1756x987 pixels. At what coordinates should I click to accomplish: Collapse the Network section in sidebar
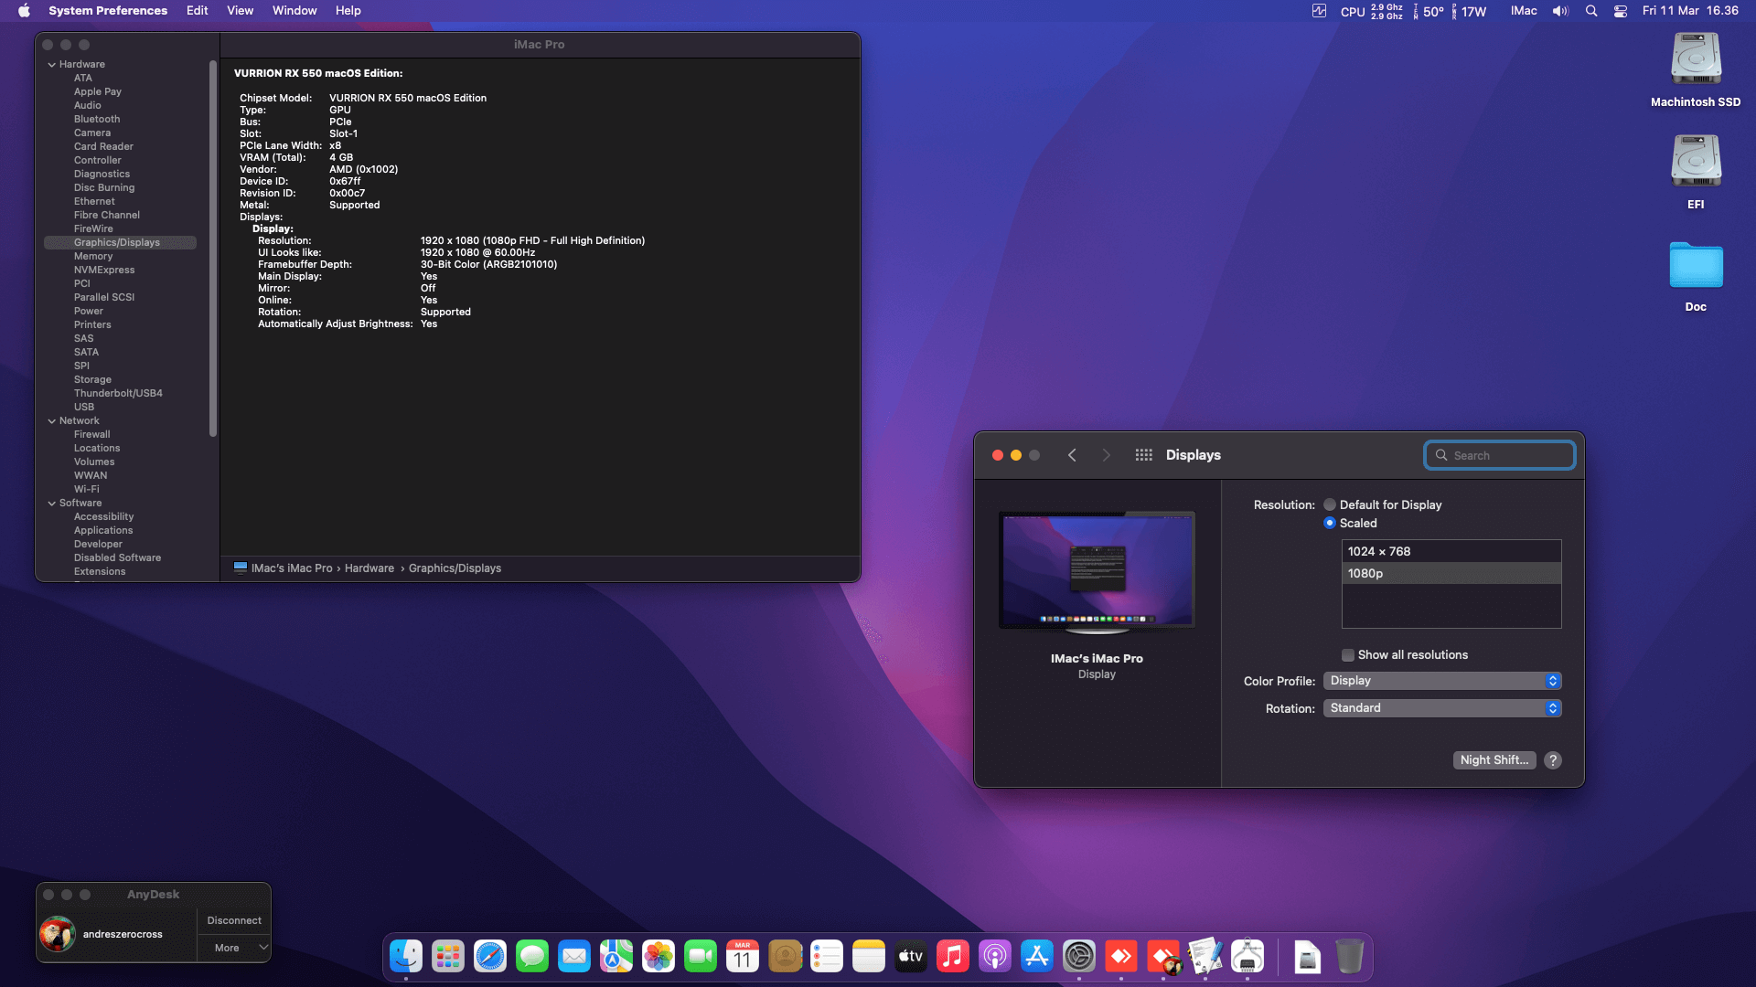(52, 421)
